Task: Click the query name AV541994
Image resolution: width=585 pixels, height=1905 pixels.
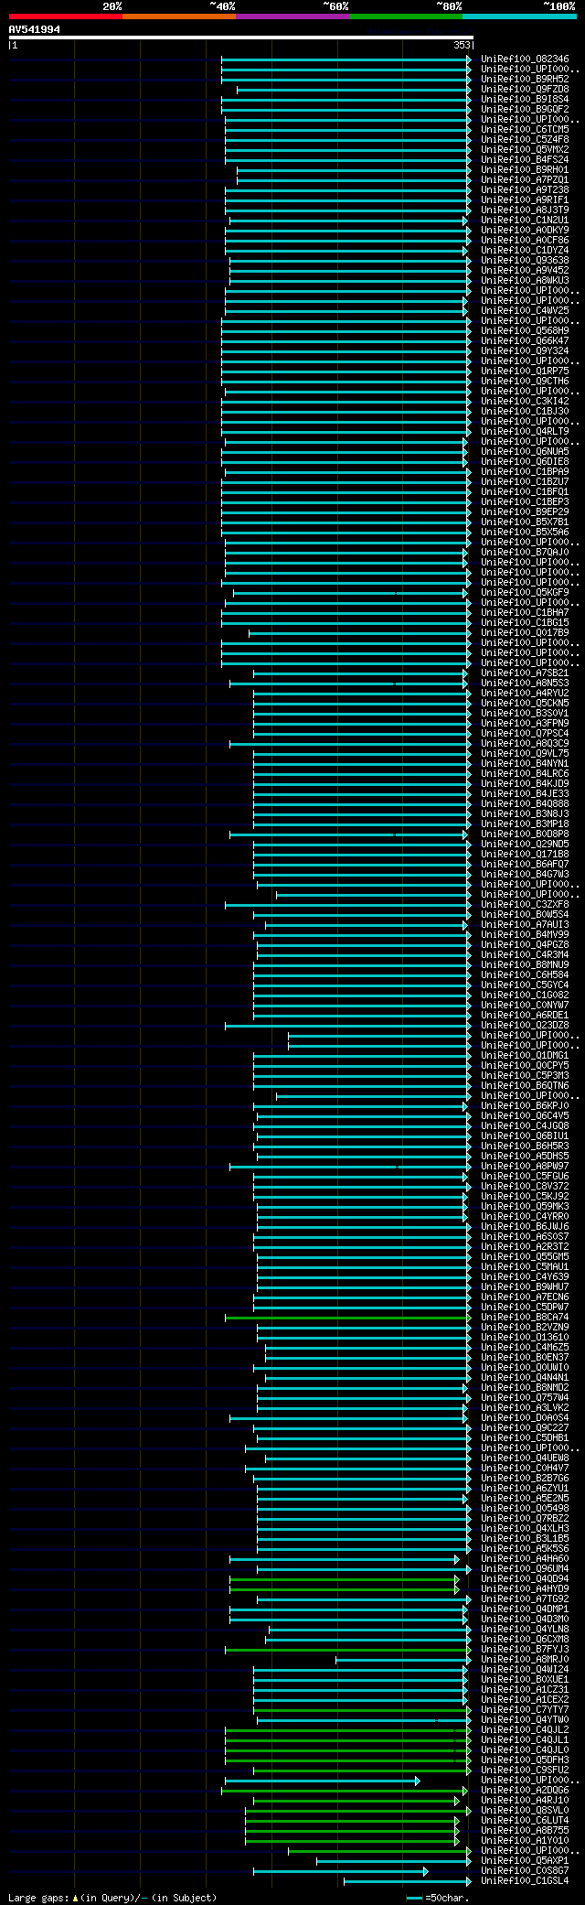Action: click(x=35, y=29)
